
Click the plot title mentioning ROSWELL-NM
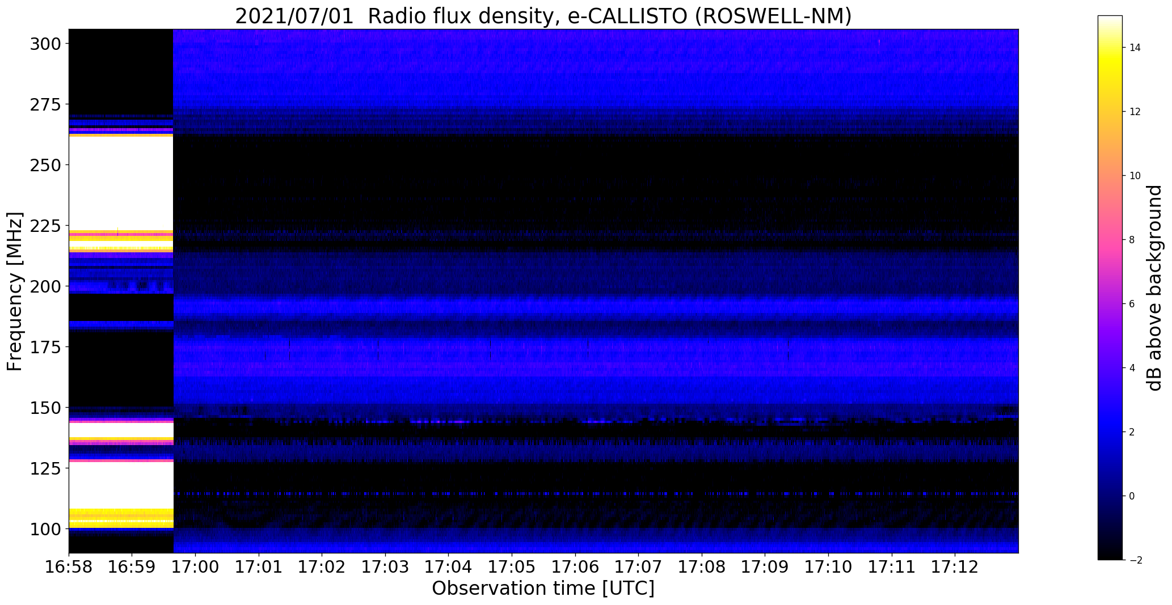click(543, 16)
